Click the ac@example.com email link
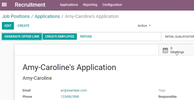 tap(74, 90)
